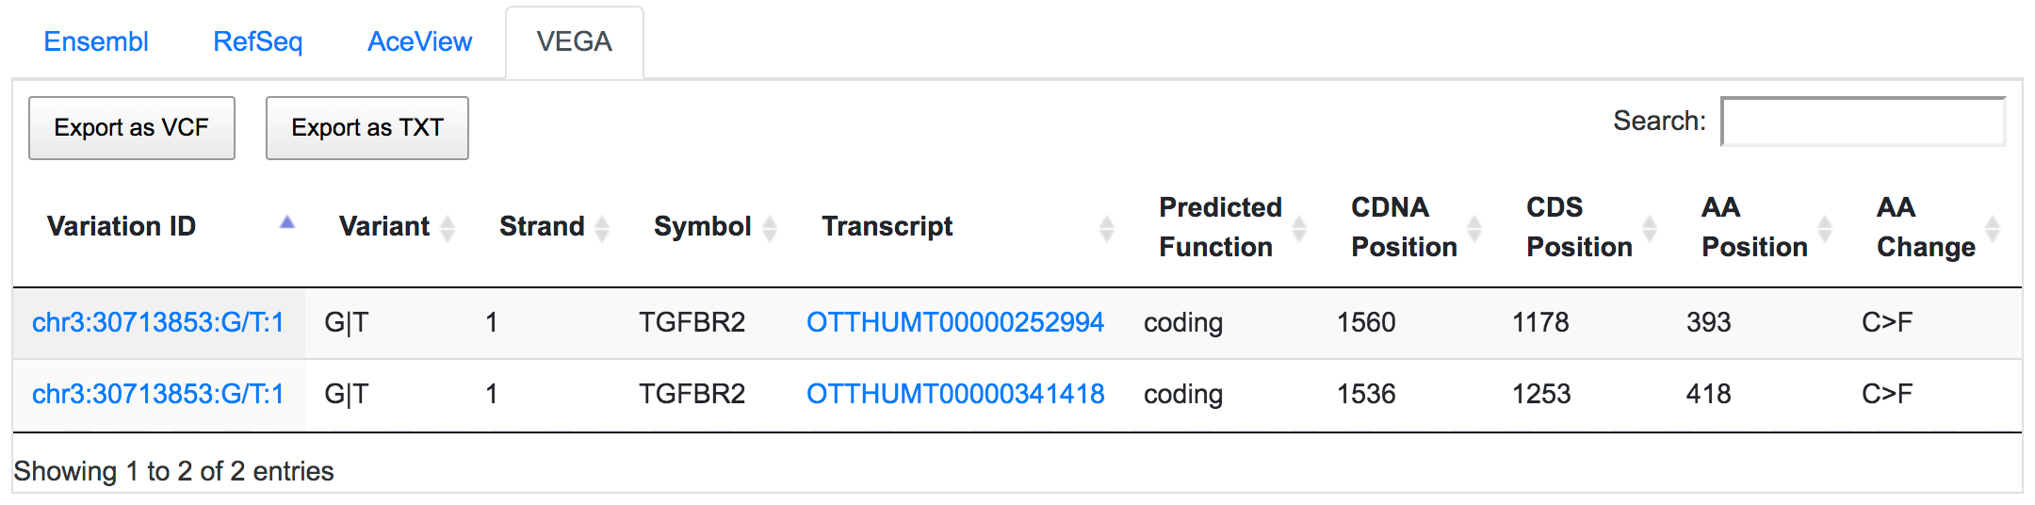
Task: Sort by Variation ID arrow icon
Action: tap(287, 223)
